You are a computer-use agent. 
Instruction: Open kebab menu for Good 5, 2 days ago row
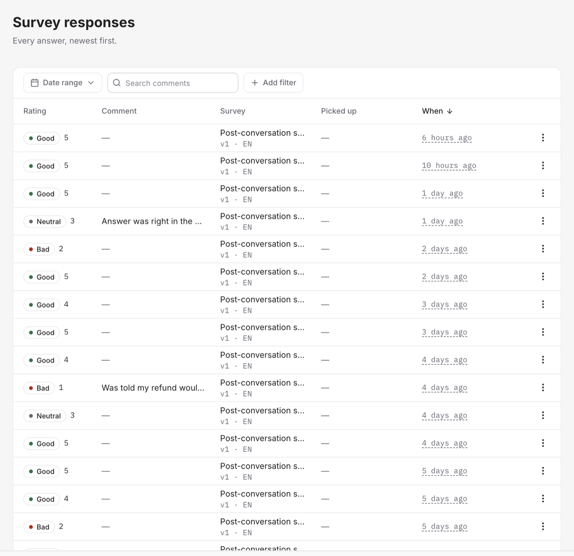(543, 277)
